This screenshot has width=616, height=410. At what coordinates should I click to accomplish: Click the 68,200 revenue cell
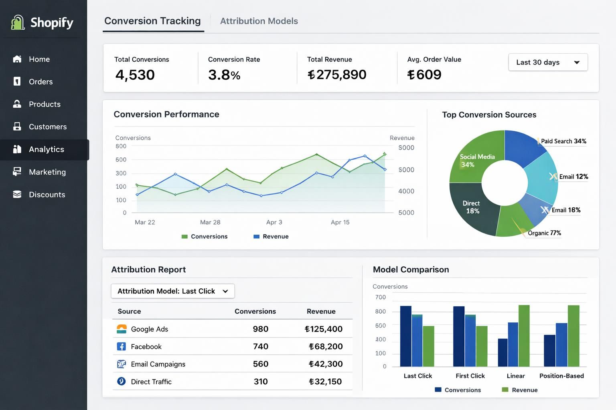tap(326, 346)
